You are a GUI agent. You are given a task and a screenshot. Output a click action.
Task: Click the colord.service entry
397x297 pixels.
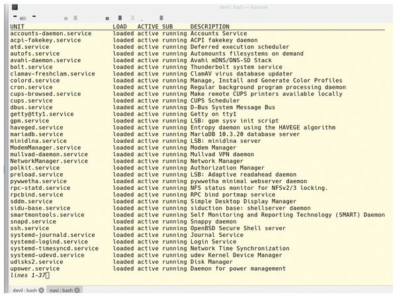pos(35,81)
